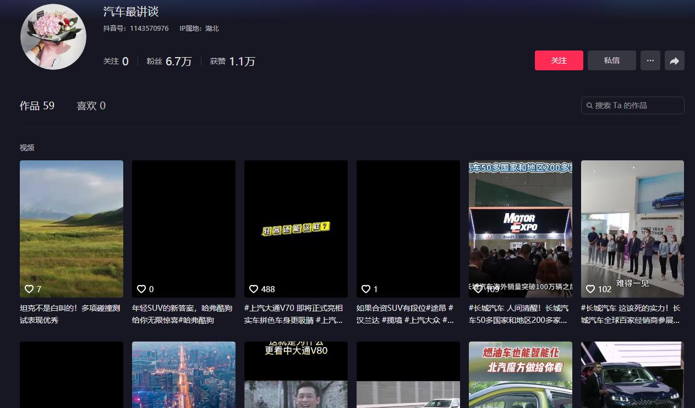The height and width of the screenshot is (408, 695).
Task: Open the showroom staff video thumbnail
Action: 632,229
